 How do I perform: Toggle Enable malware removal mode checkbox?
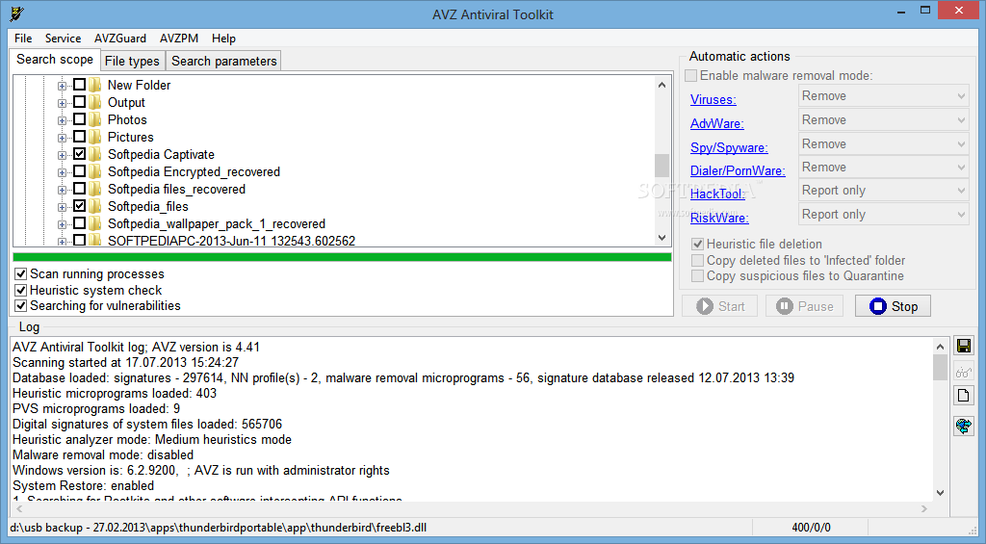pyautogui.click(x=691, y=75)
